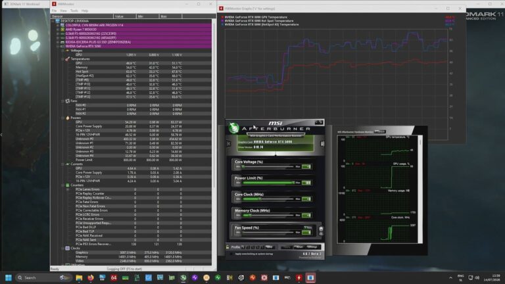Click the AMD Ryzen CPU chip icon
This screenshot has height=284, width=505.
tap(62, 30)
